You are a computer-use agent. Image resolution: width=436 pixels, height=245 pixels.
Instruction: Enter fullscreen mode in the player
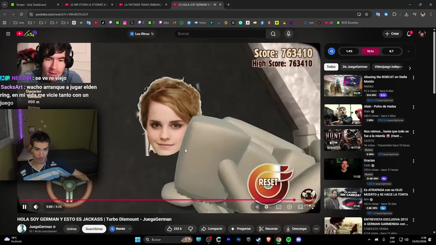[311, 207]
